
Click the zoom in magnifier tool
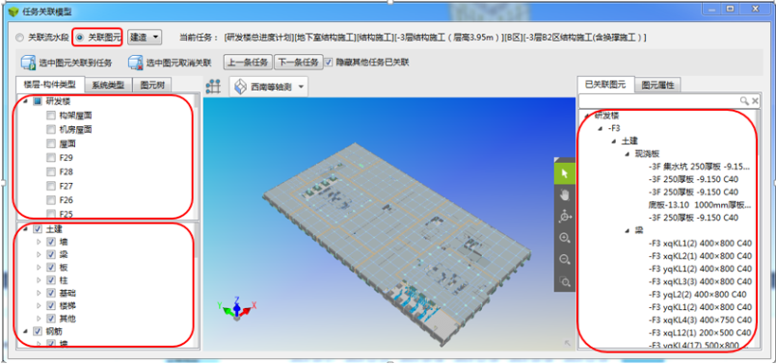click(564, 239)
